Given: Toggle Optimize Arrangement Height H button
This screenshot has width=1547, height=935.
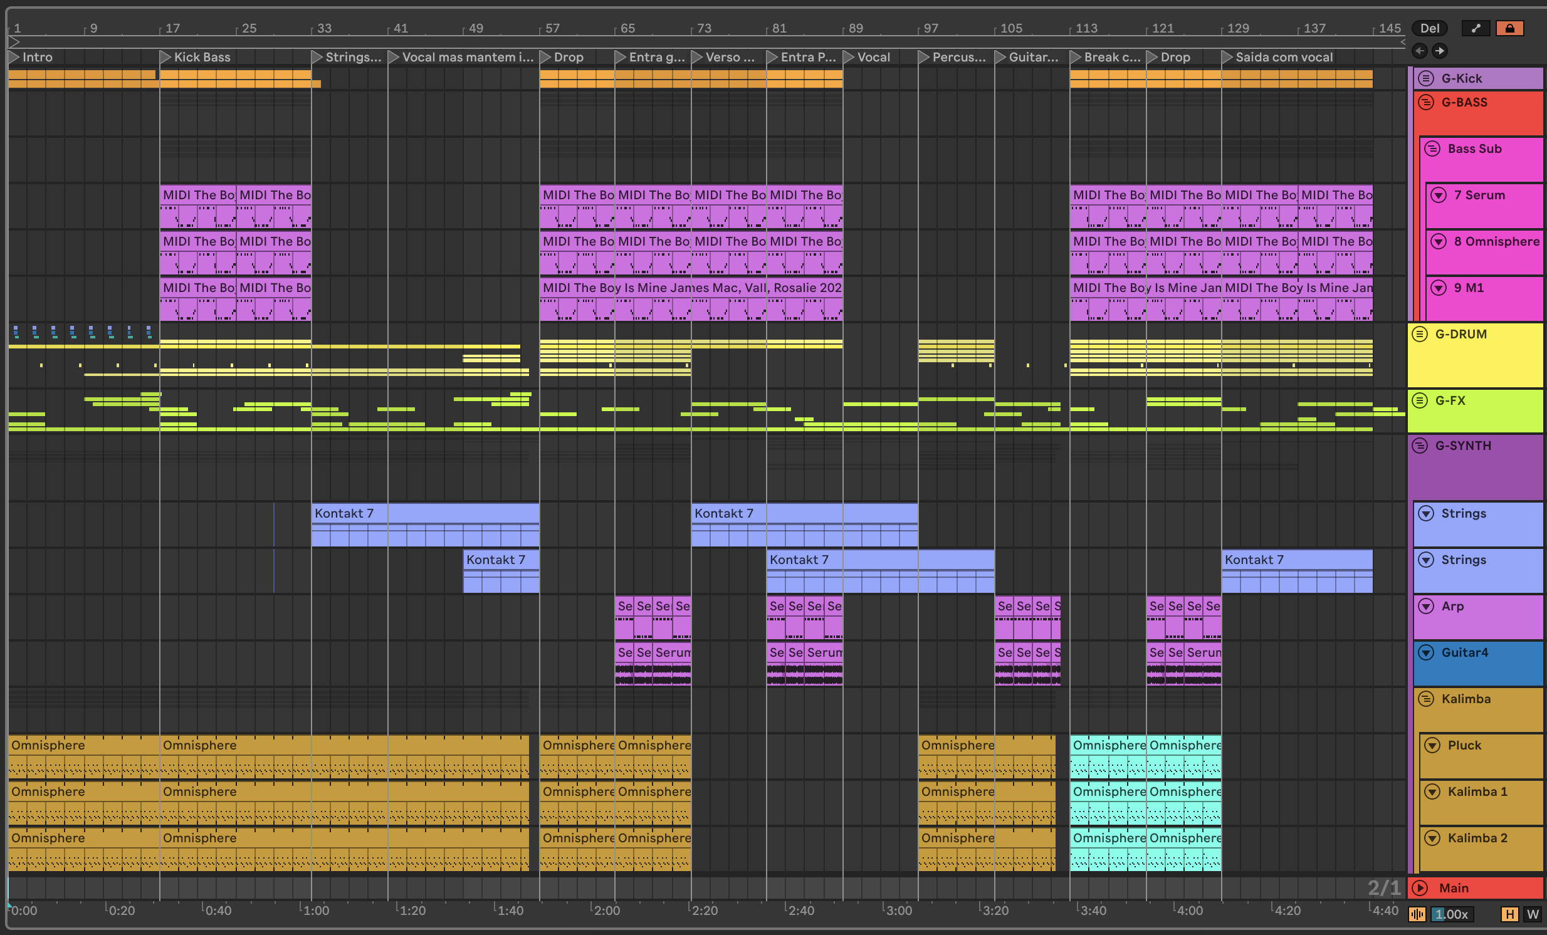Looking at the screenshot, I should click(x=1510, y=914).
